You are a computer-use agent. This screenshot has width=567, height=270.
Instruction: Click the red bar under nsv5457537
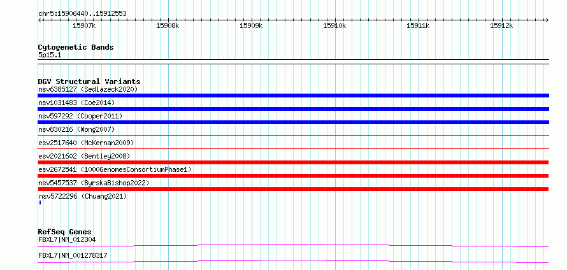tap(293, 189)
